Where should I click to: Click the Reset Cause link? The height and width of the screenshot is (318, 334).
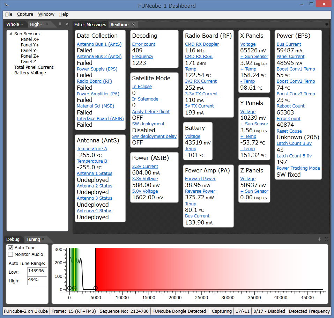coord(289,131)
